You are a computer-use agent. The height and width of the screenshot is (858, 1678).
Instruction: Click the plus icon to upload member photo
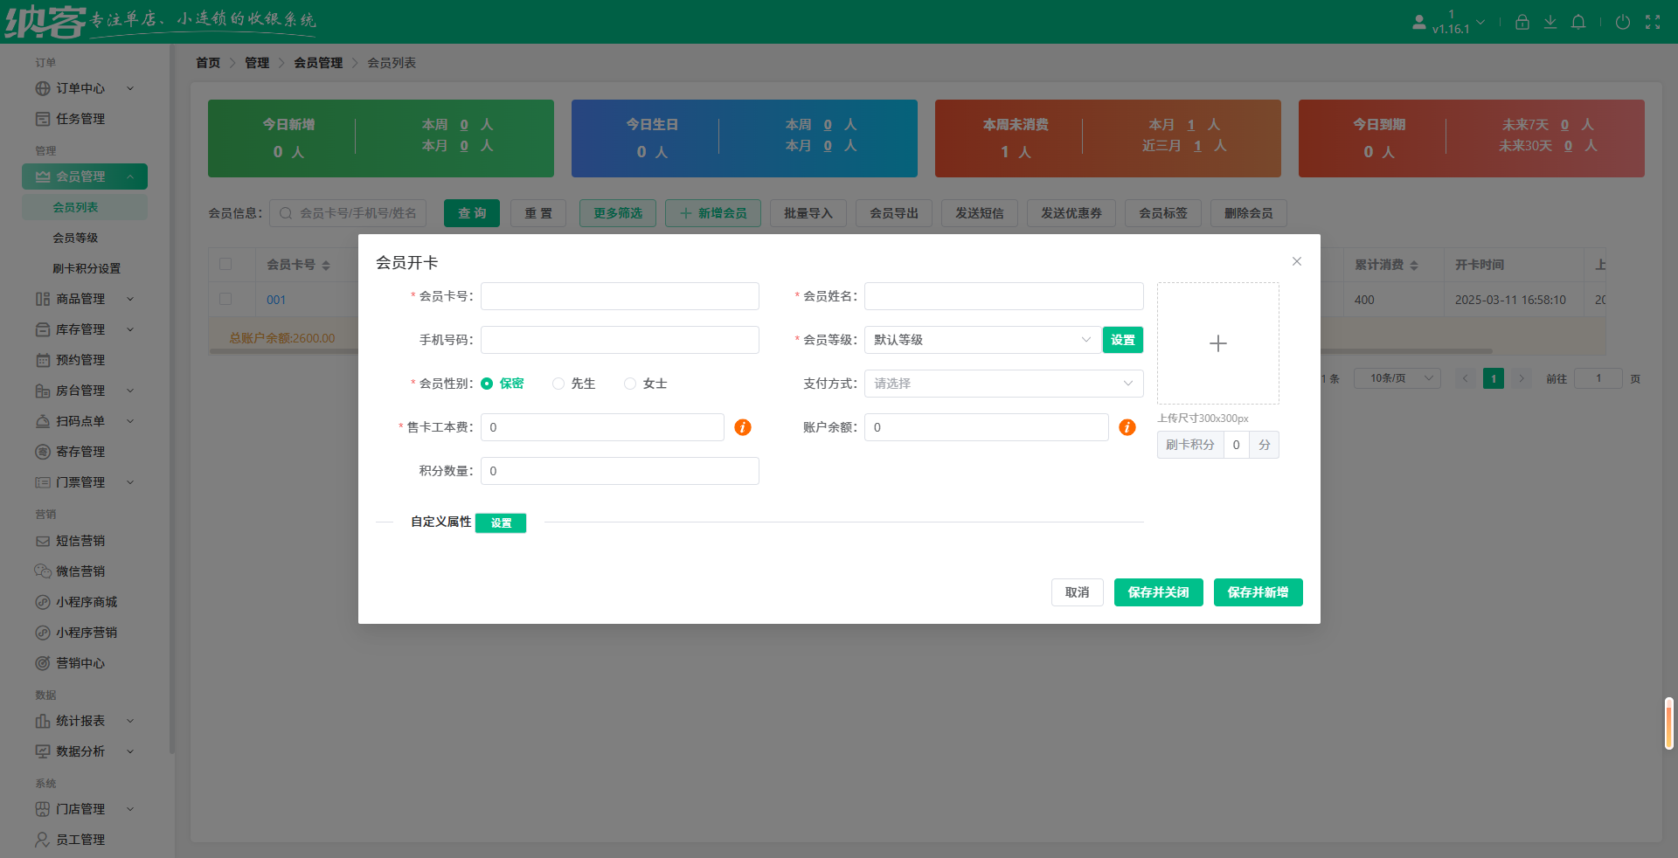tap(1217, 343)
